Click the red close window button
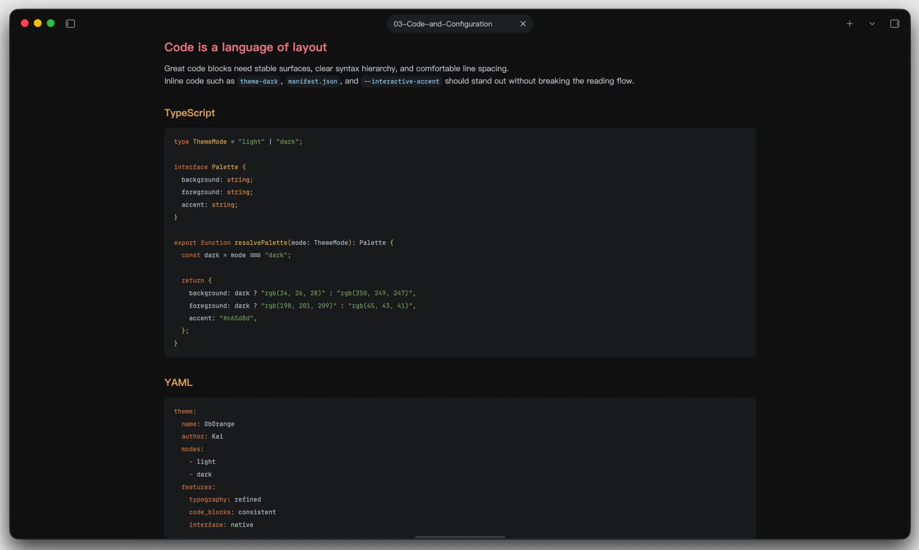The height and width of the screenshot is (550, 919). coord(25,23)
